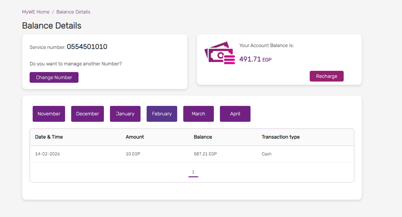Click the service number 0554501010
Image resolution: width=402 pixels, height=217 pixels.
(87, 47)
